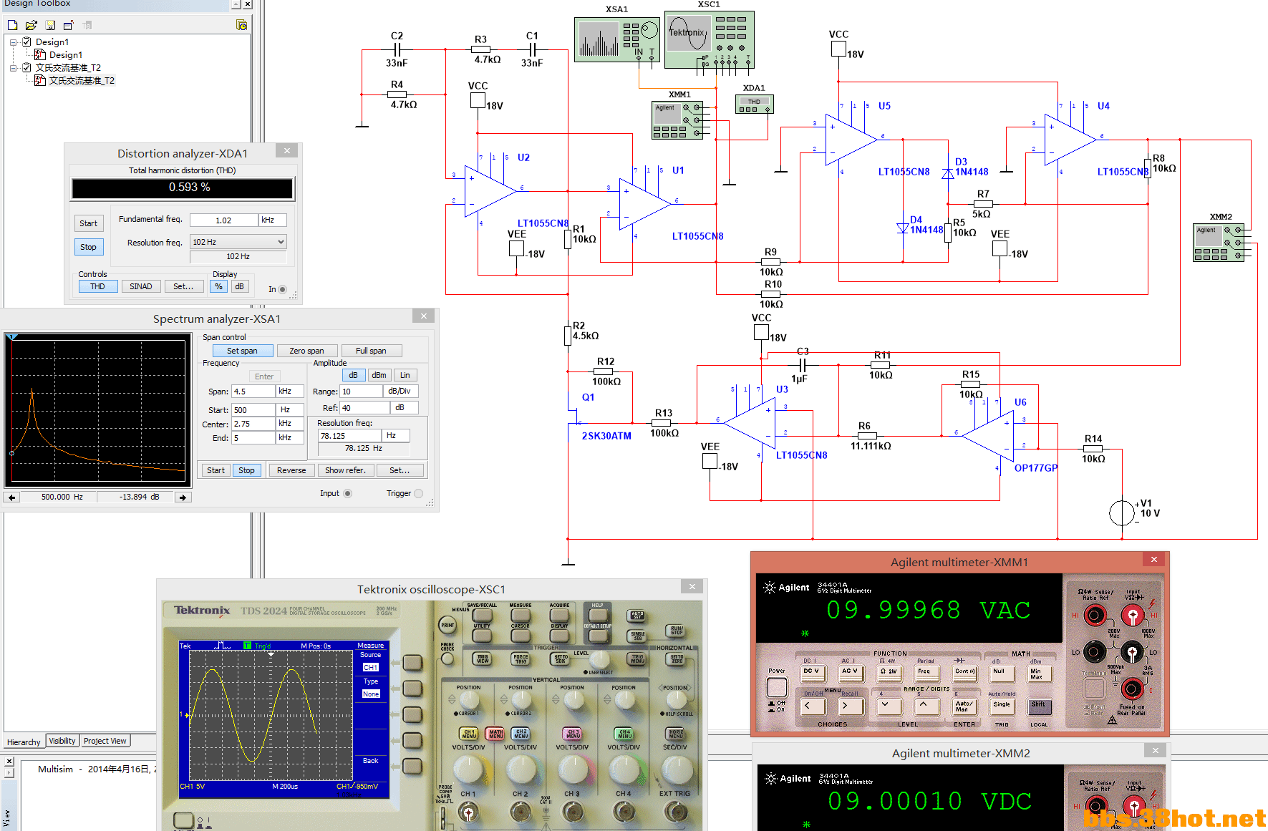Toggle the top-level Design1 checkbox in tree
Screen dimensions: 1268x831
[x=27, y=42]
